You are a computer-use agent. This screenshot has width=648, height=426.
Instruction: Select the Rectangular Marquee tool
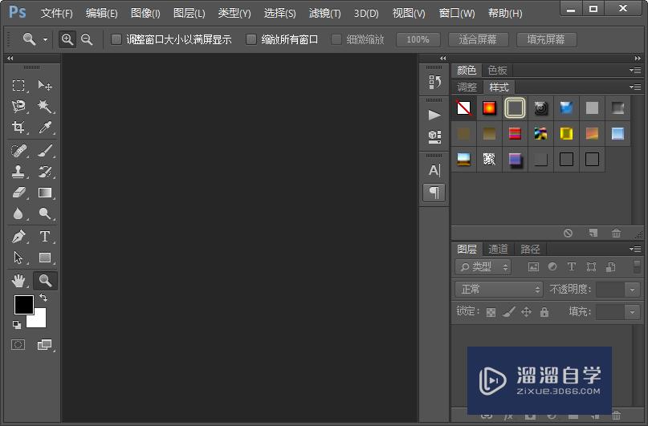click(18, 86)
